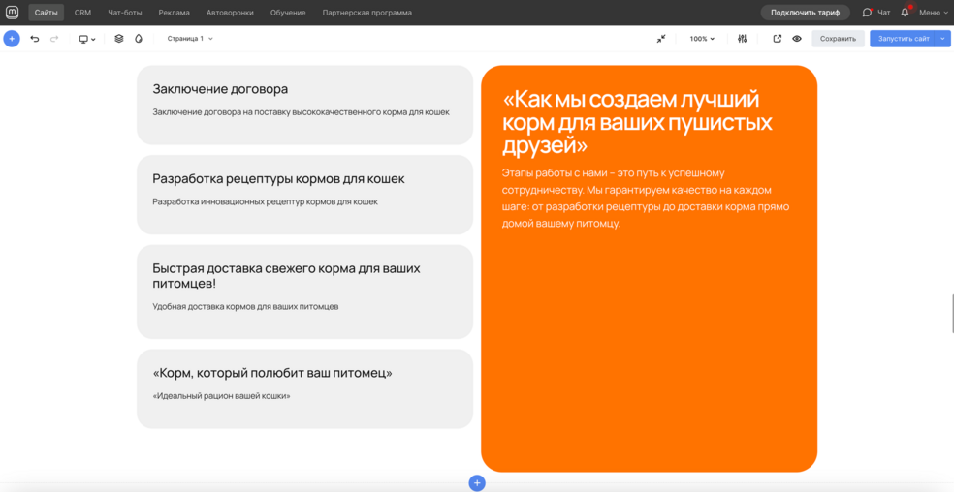Image resolution: width=954 pixels, height=492 pixels.
Task: Open the color drop styles icon
Action: click(x=139, y=39)
